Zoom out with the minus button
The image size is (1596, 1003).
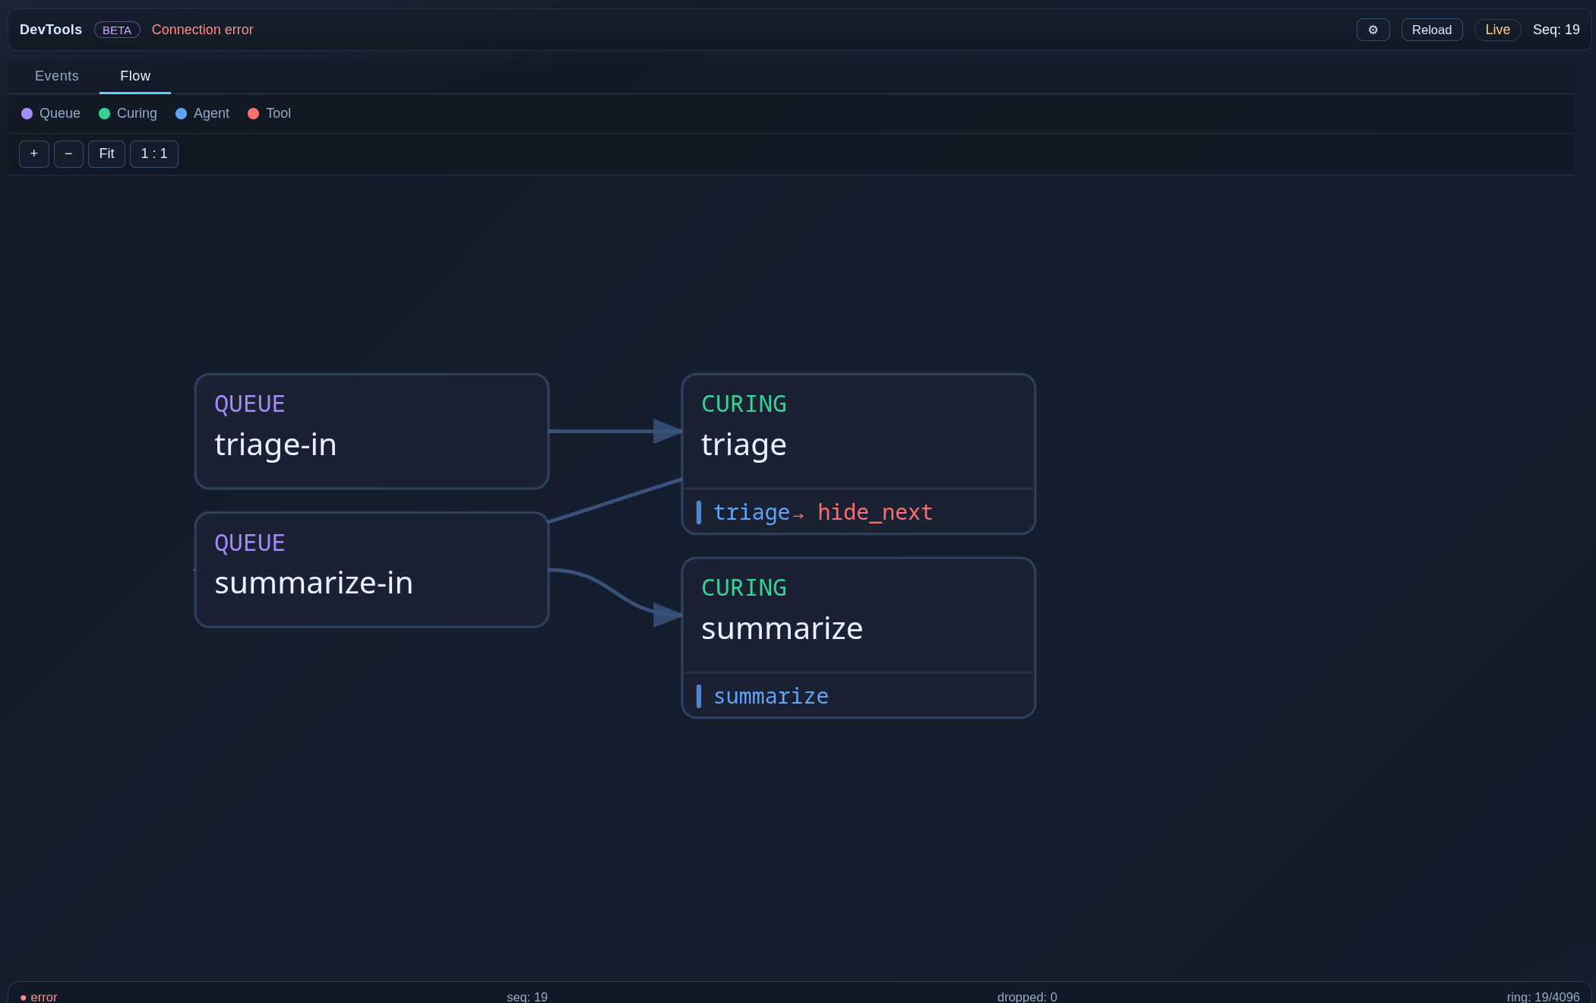point(68,153)
